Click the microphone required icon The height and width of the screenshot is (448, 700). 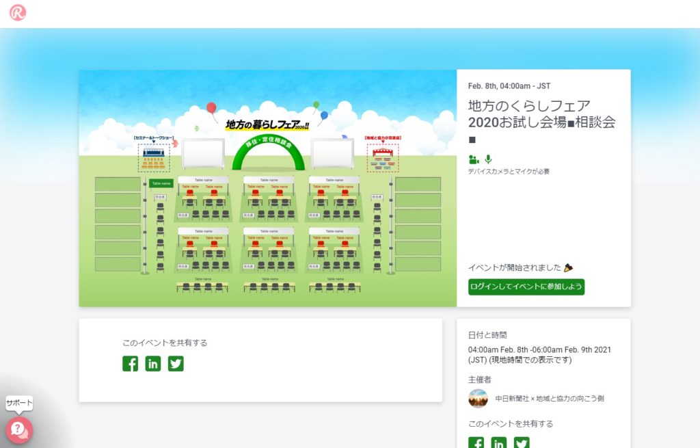pyautogui.click(x=488, y=159)
